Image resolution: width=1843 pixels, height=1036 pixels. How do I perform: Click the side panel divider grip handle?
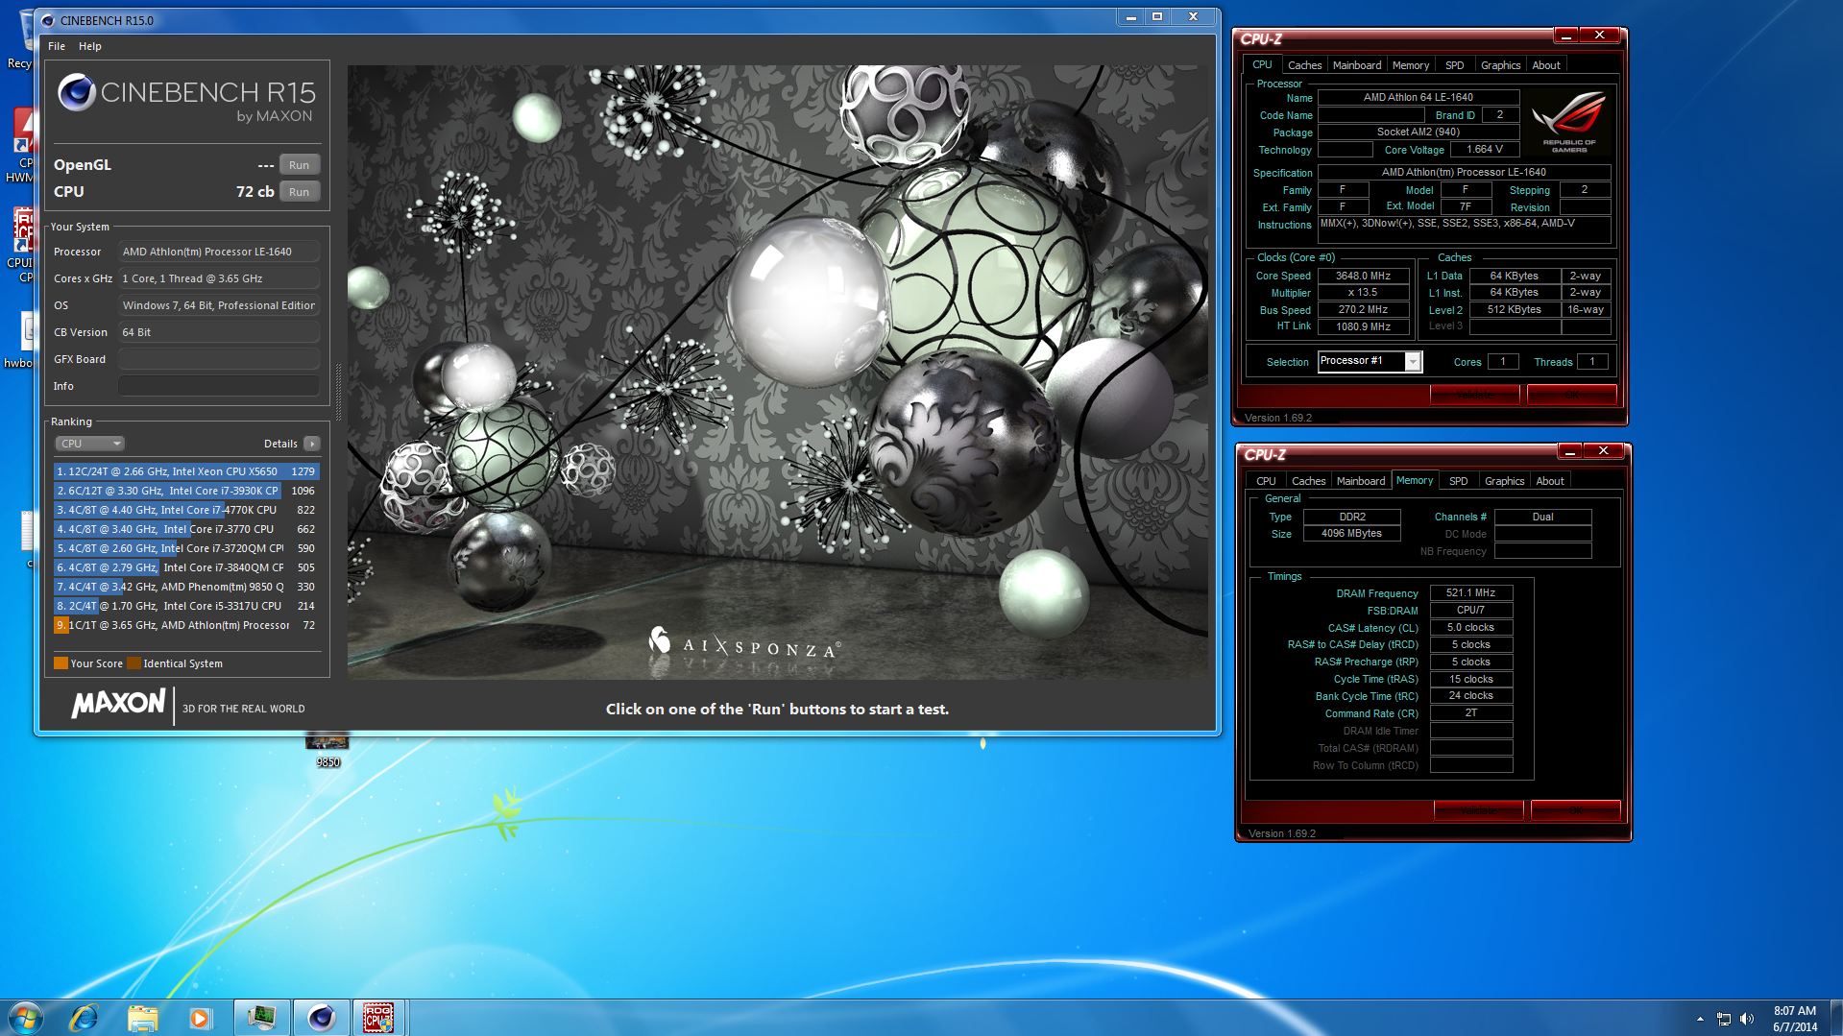(x=338, y=392)
